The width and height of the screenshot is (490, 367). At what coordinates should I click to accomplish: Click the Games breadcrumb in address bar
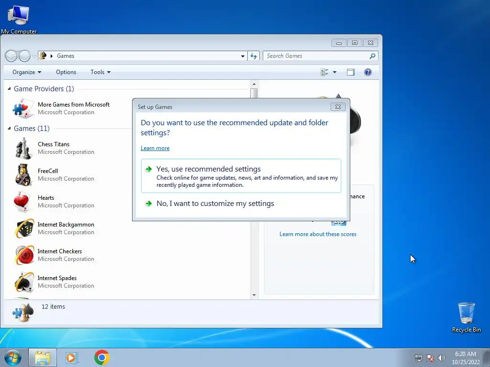point(66,56)
